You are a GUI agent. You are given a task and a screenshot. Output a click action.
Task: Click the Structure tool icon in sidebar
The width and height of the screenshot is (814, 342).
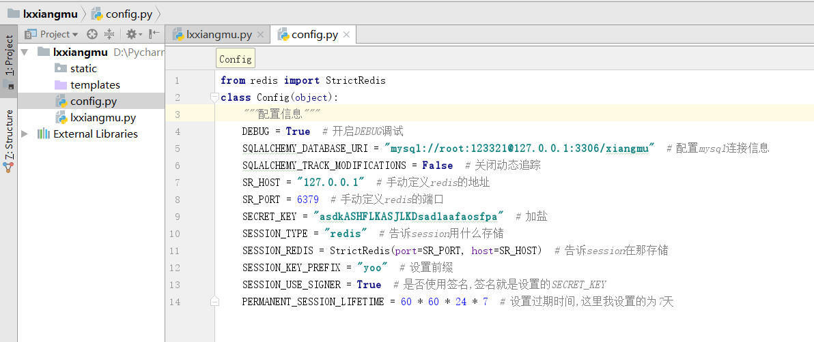point(8,168)
